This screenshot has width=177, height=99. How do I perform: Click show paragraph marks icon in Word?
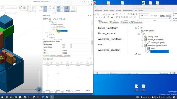(136, 14)
